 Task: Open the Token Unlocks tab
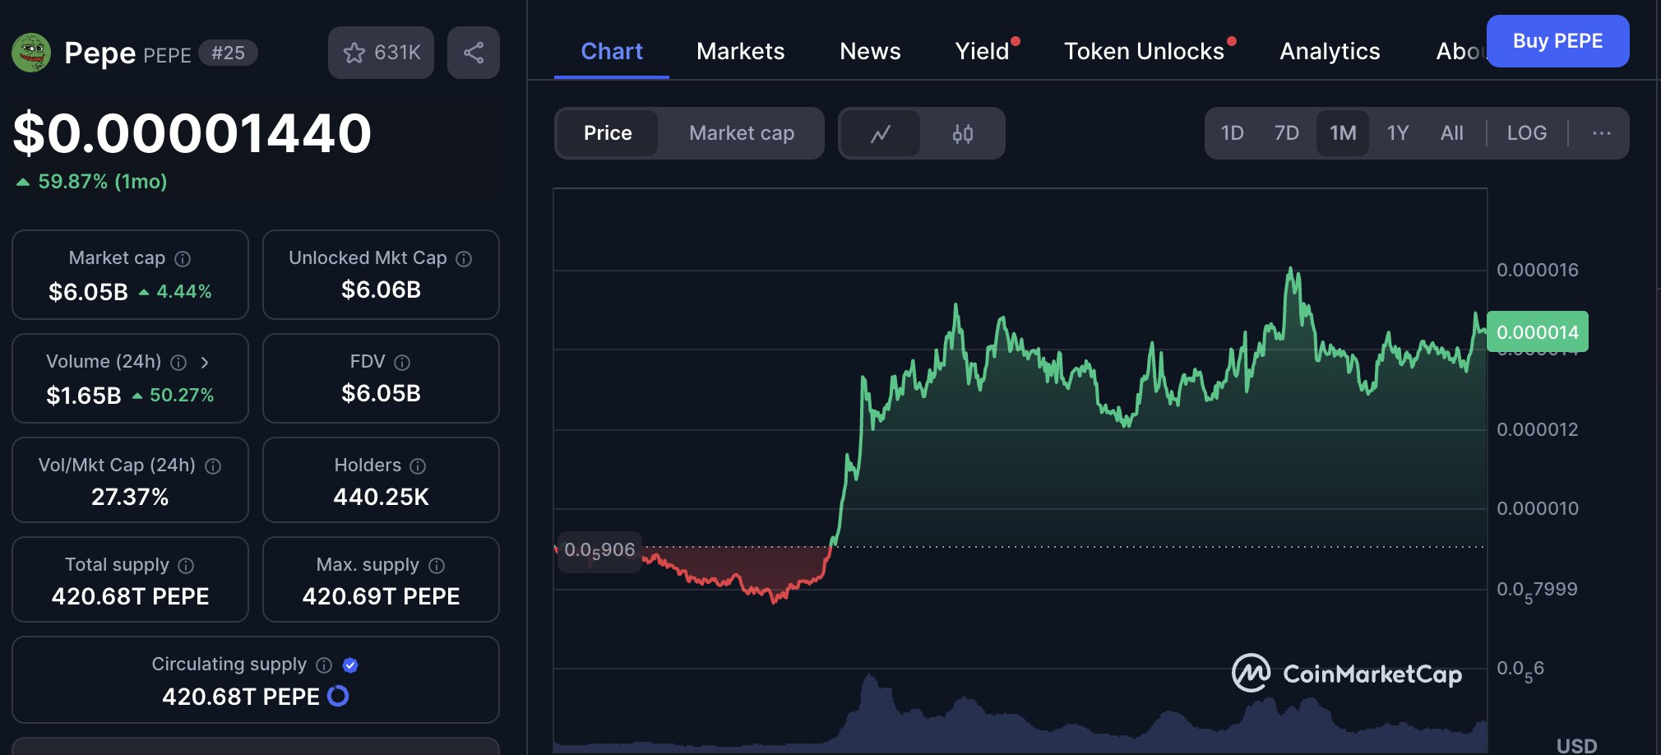click(x=1144, y=52)
